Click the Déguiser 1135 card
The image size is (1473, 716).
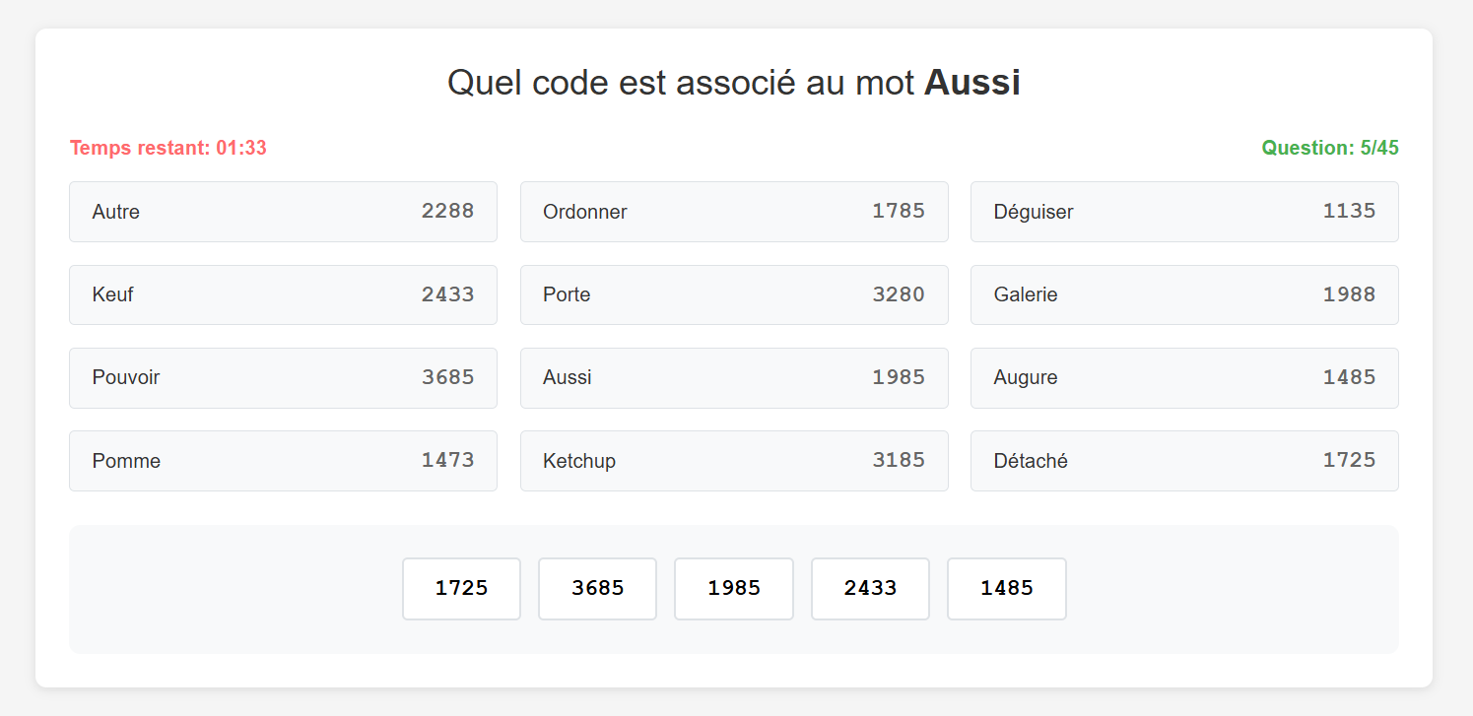1183,212
